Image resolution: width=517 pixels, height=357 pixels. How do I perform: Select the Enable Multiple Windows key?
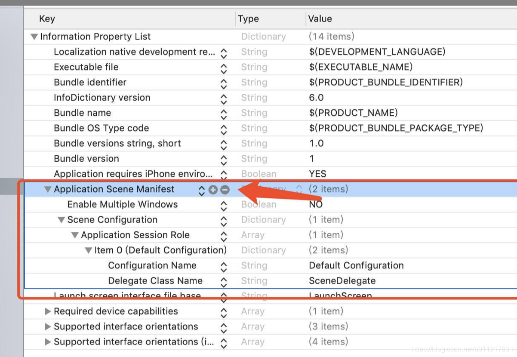pyautogui.click(x=123, y=204)
